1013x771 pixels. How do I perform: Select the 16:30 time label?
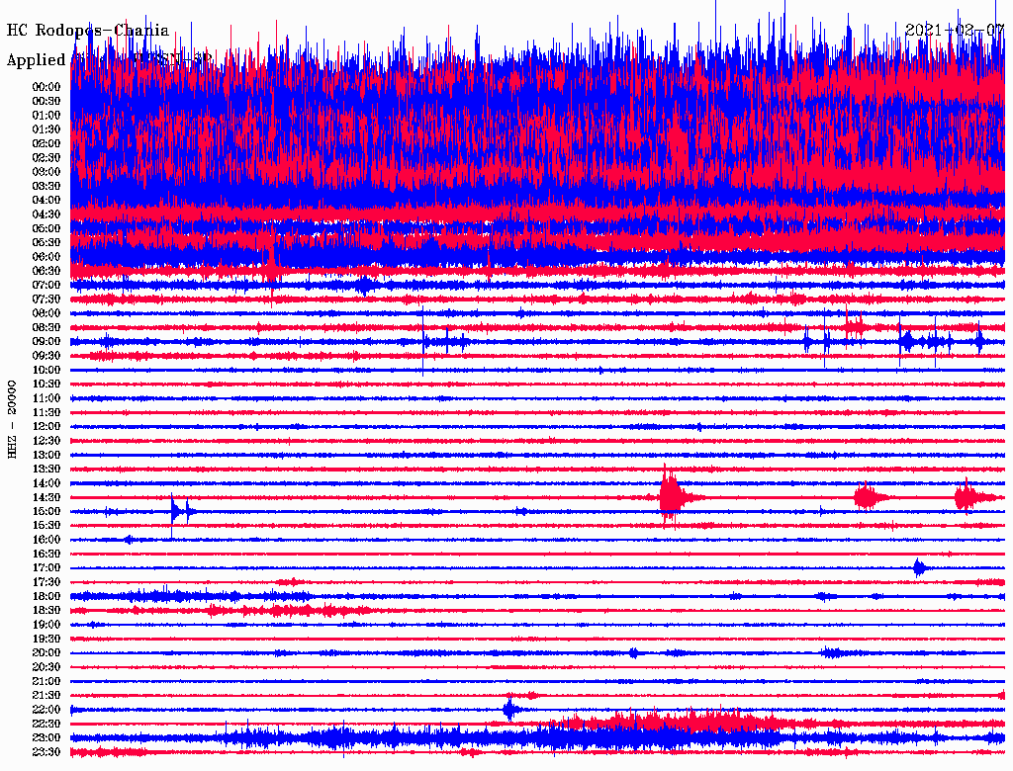46,555
